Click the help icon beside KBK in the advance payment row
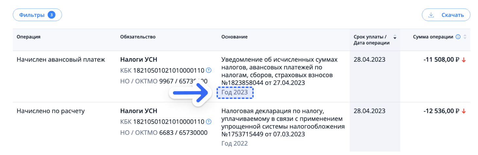The image size is (478, 155). (209, 70)
